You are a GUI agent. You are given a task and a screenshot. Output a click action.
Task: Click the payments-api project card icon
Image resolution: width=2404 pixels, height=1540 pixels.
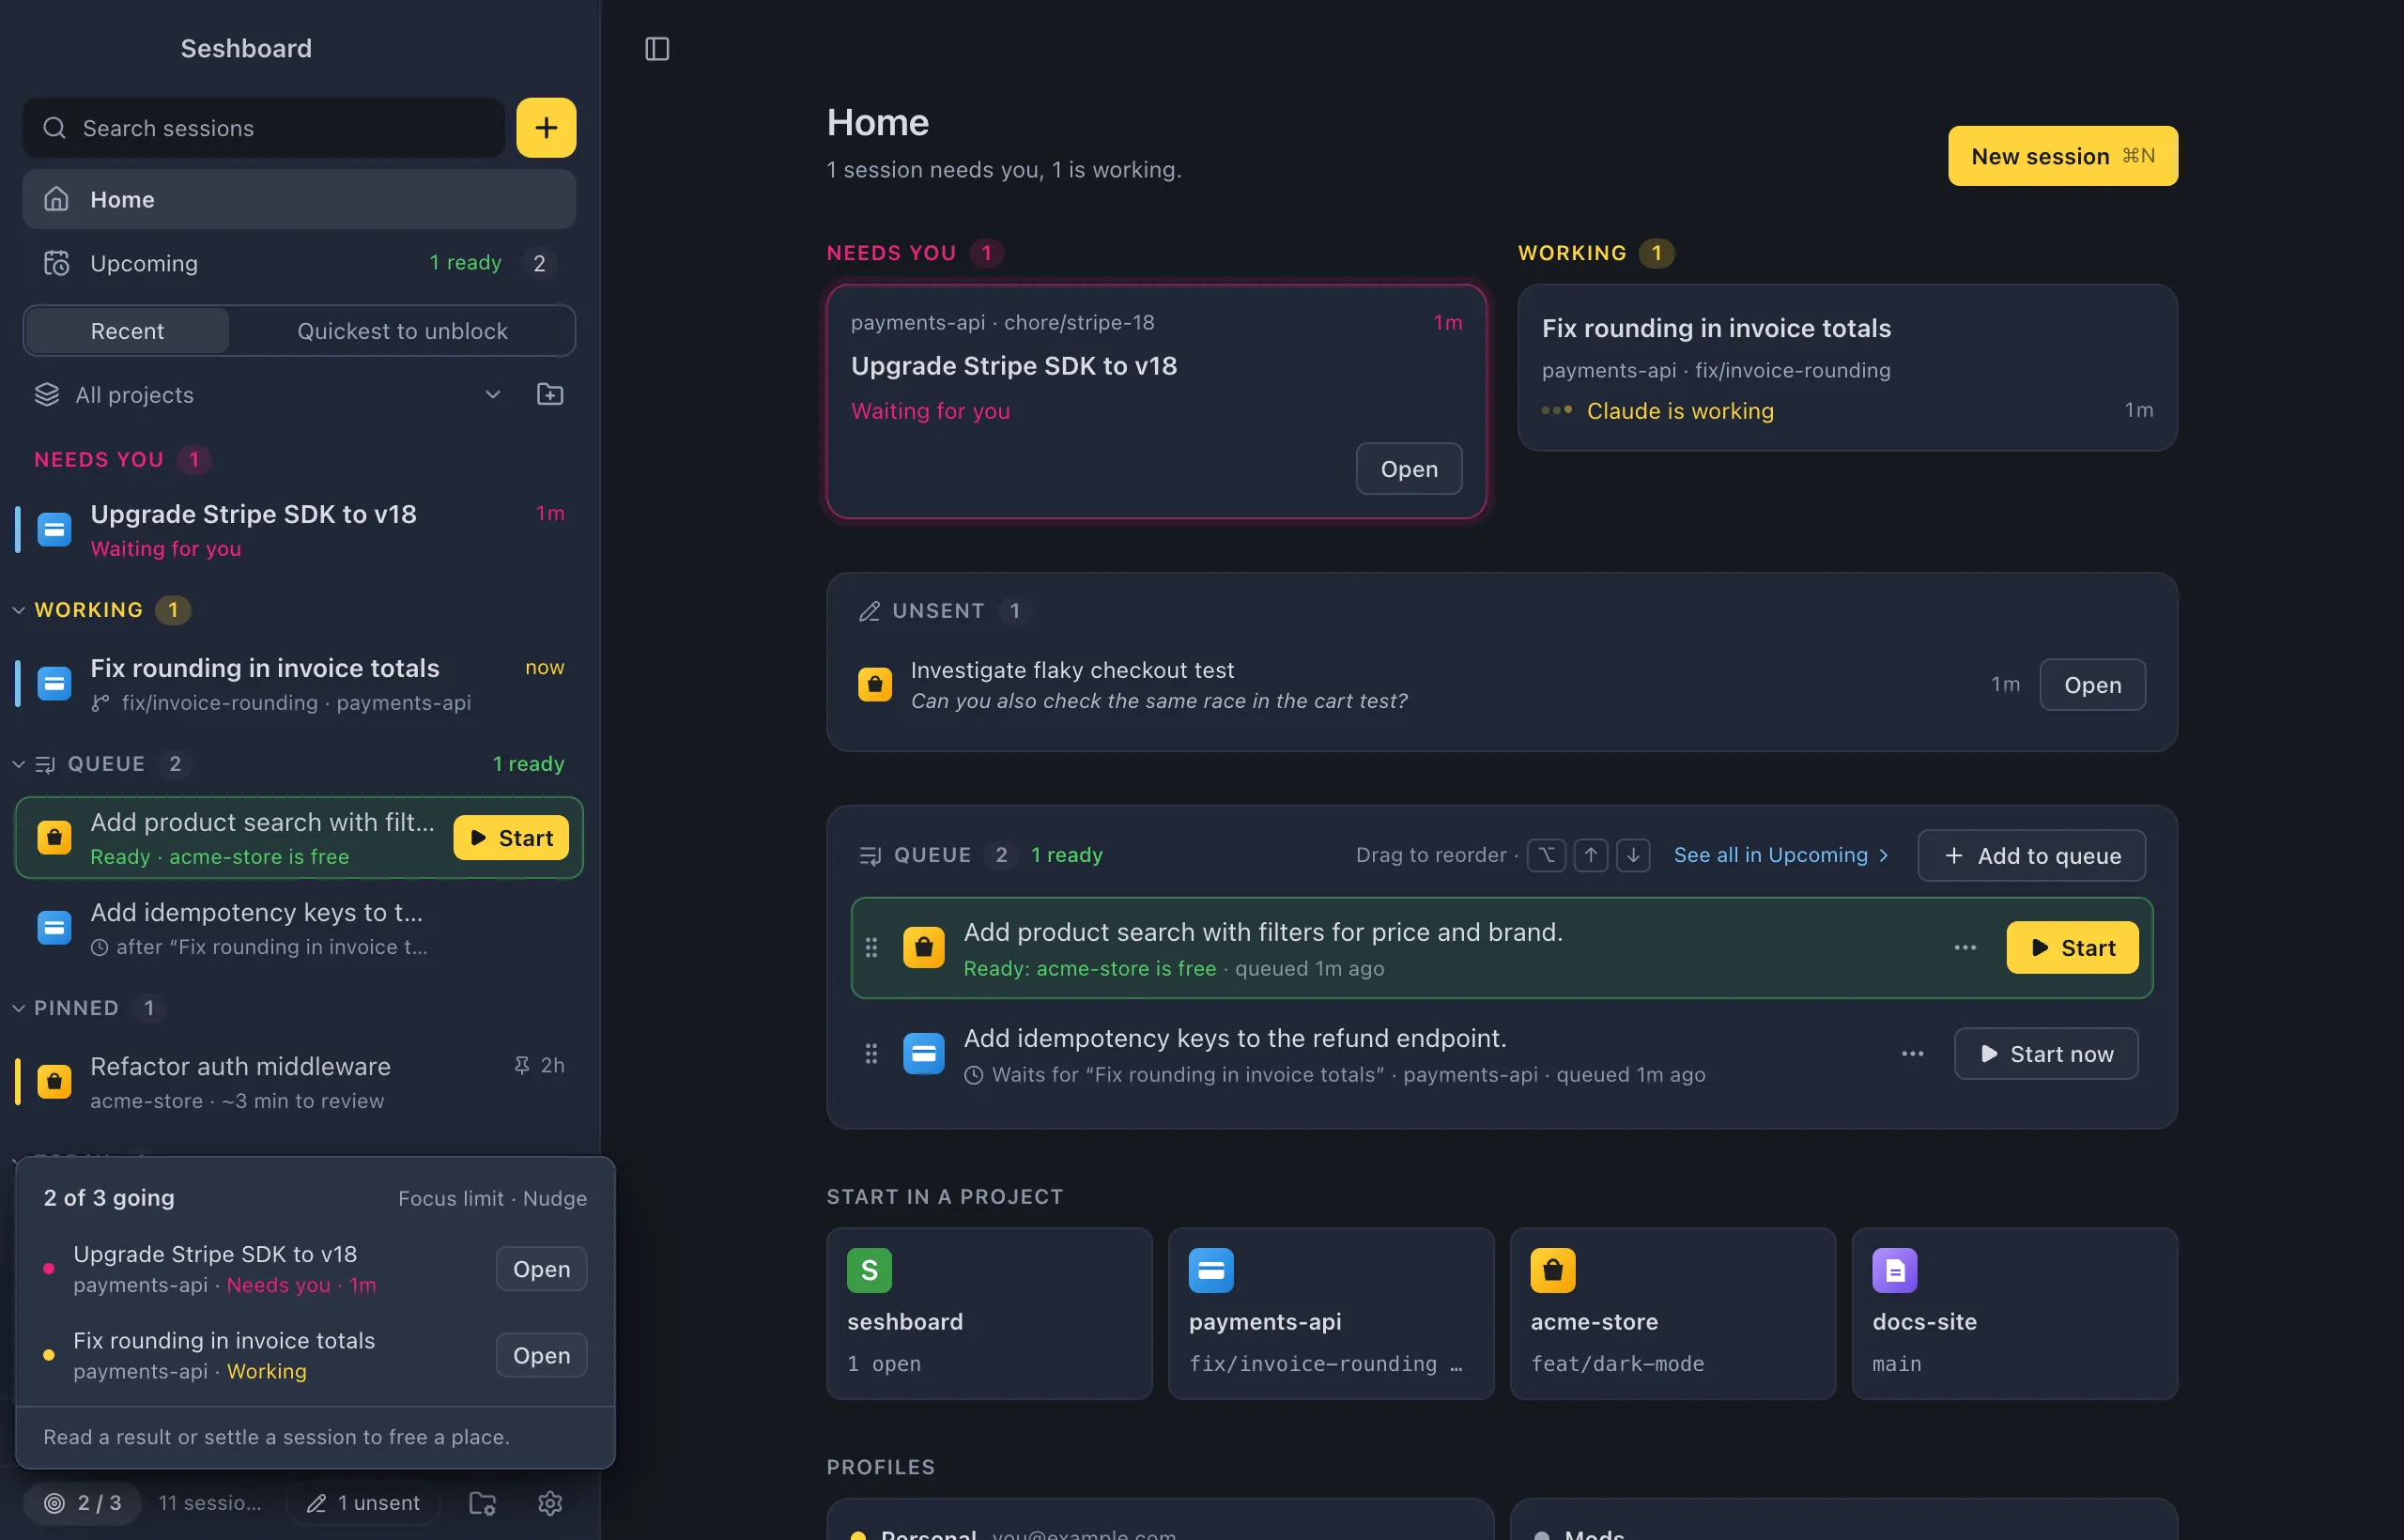tap(1211, 1270)
